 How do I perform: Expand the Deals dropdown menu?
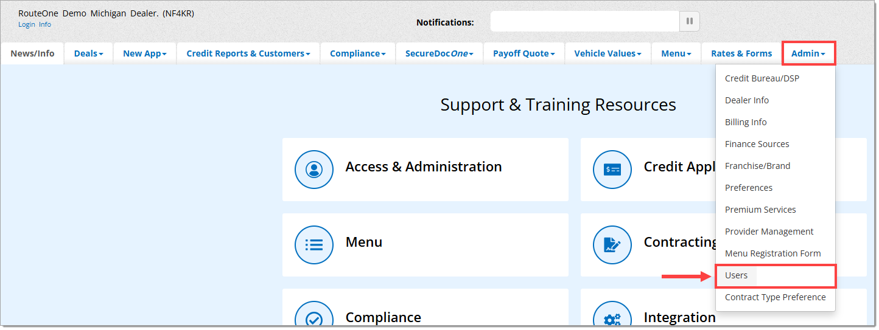(88, 53)
